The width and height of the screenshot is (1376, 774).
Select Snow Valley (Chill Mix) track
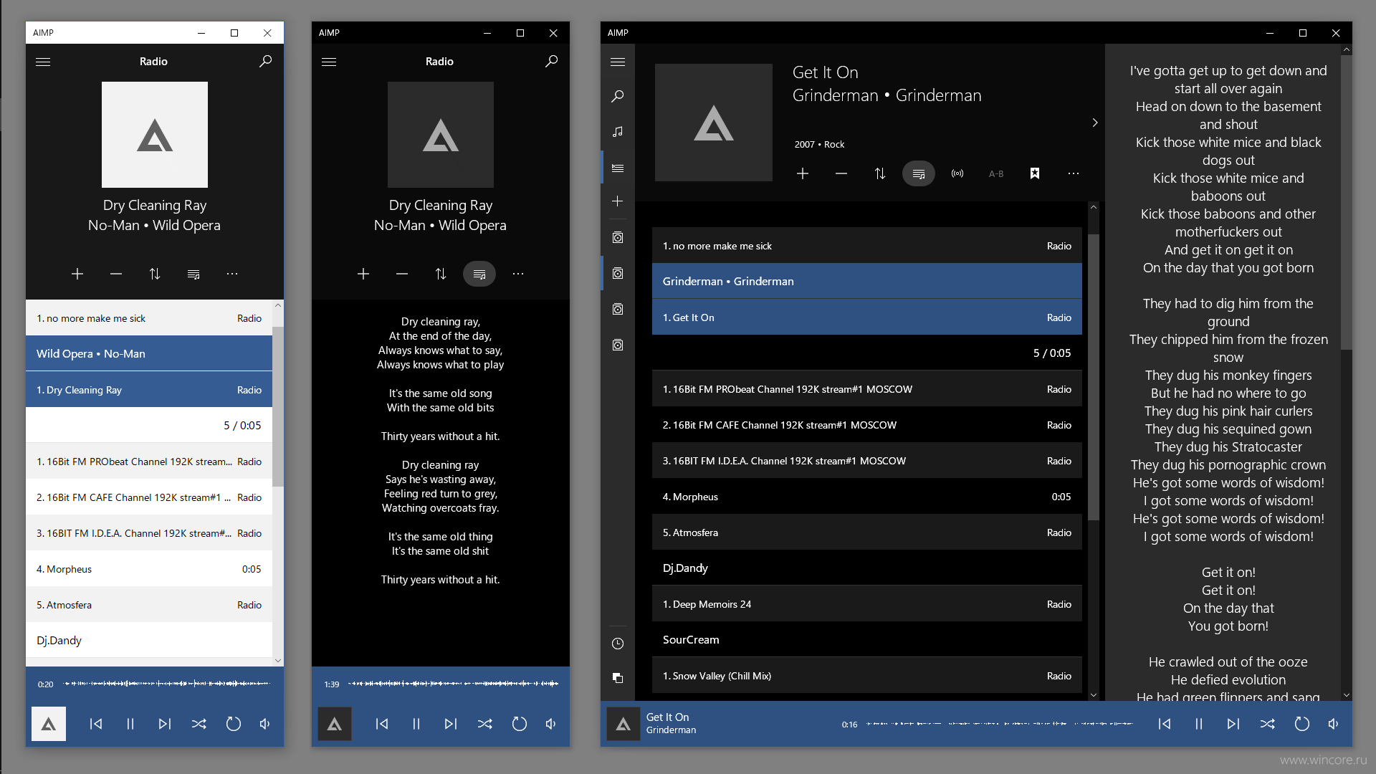click(867, 676)
